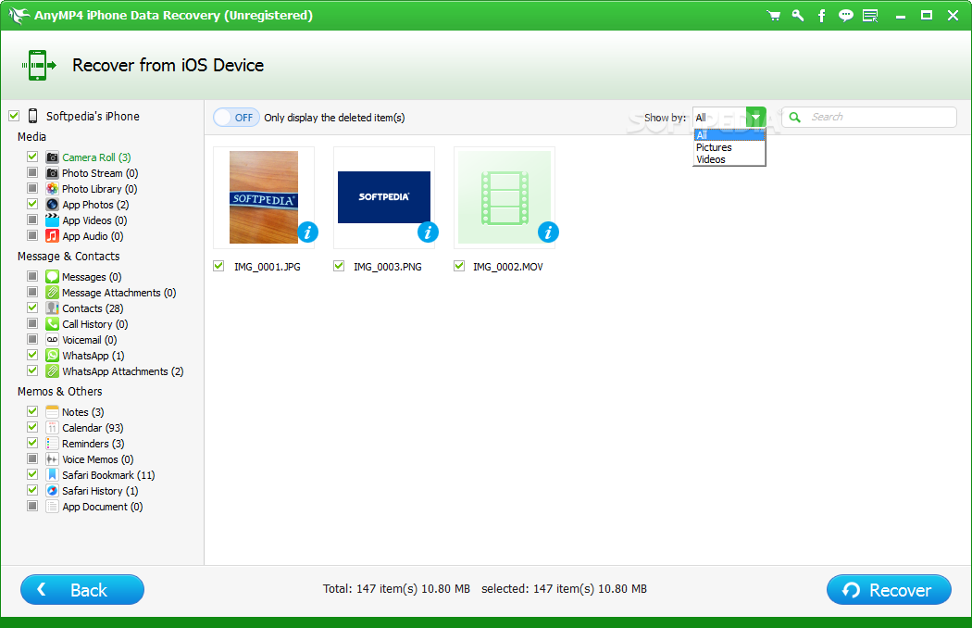This screenshot has height=628, width=972.
Task: Open the title bar menu icon
Action: coord(870,16)
